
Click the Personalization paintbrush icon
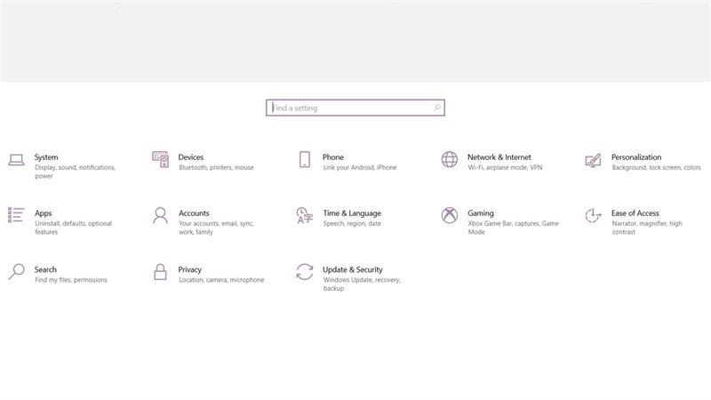[594, 161]
